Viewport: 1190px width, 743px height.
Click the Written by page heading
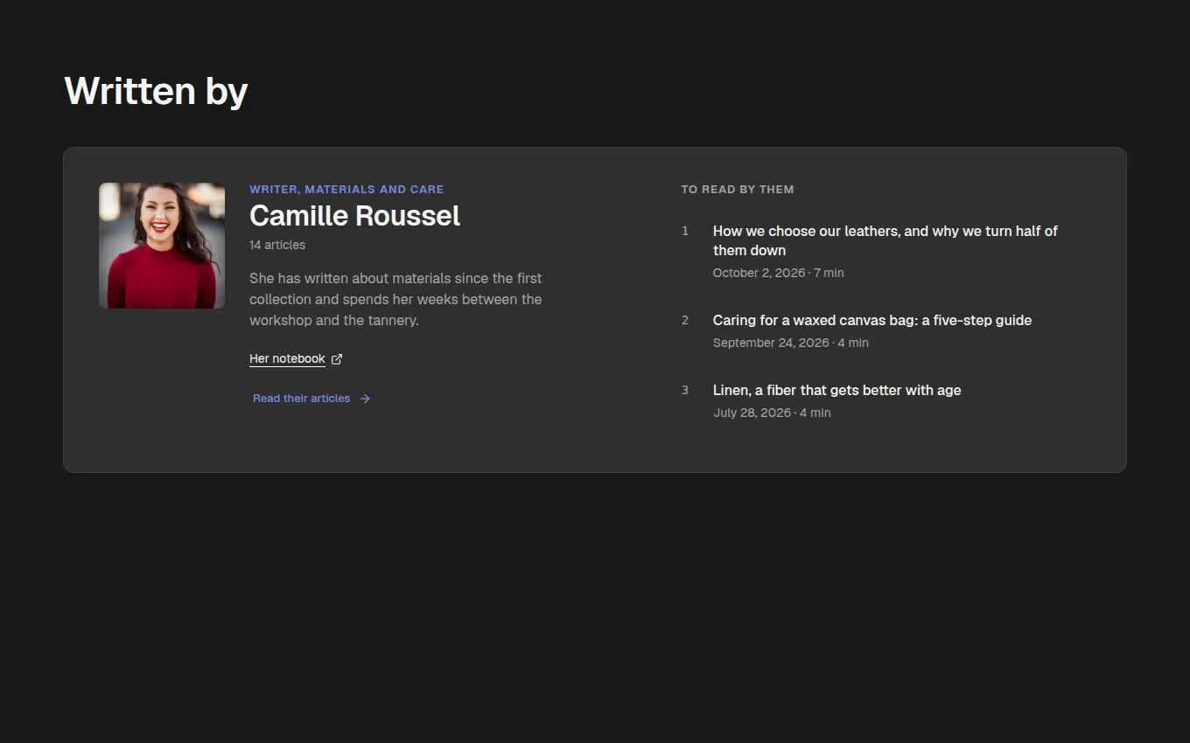tap(156, 91)
